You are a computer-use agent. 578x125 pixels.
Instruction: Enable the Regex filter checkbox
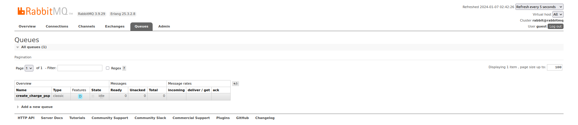[x=107, y=68]
